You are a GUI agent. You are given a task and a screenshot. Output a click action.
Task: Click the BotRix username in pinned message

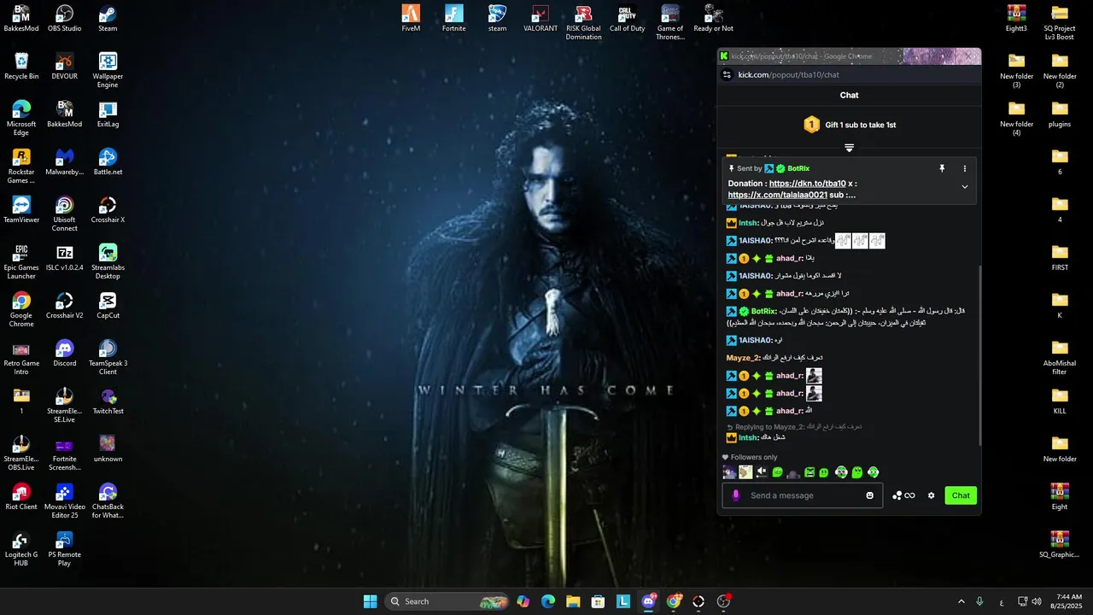798,168
